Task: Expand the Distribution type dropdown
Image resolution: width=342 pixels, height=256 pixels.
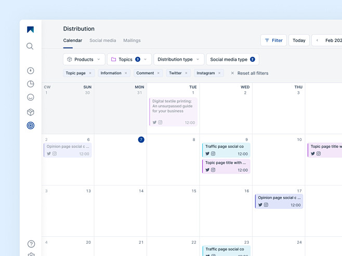Action: pyautogui.click(x=179, y=60)
